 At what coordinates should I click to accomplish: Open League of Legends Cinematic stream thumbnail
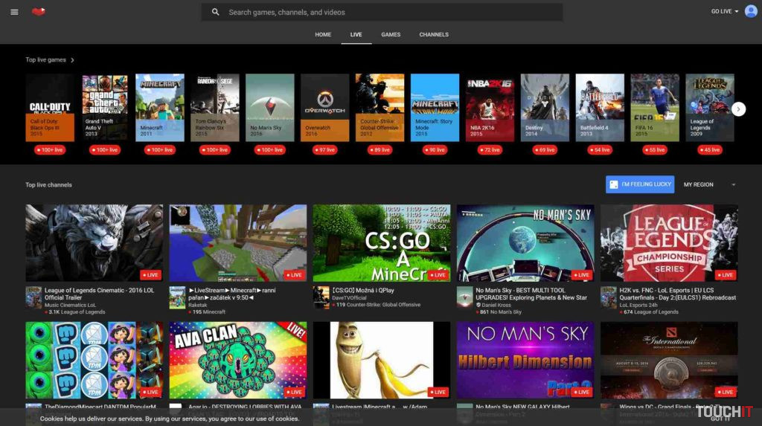click(x=95, y=243)
